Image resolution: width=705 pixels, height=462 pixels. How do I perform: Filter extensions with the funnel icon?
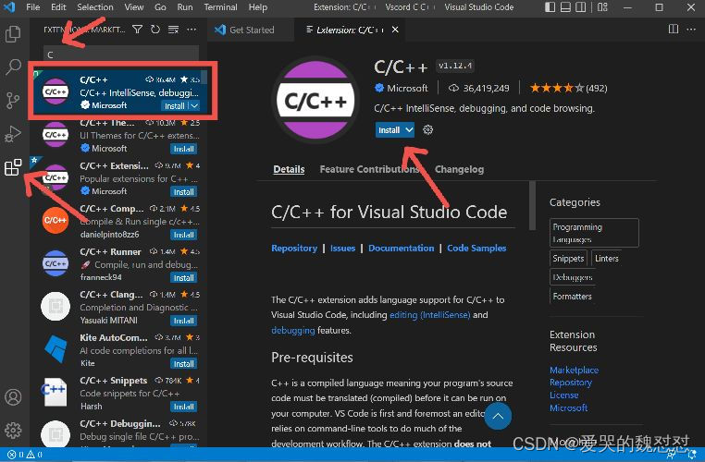click(138, 30)
